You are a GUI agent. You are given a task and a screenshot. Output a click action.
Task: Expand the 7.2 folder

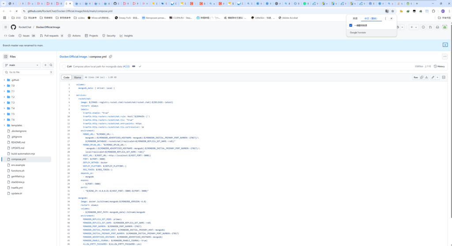tap(4, 97)
